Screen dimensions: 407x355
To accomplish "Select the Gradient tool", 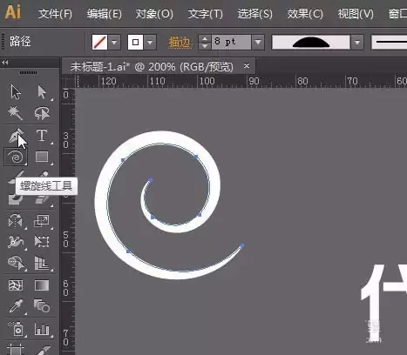I will [42, 285].
